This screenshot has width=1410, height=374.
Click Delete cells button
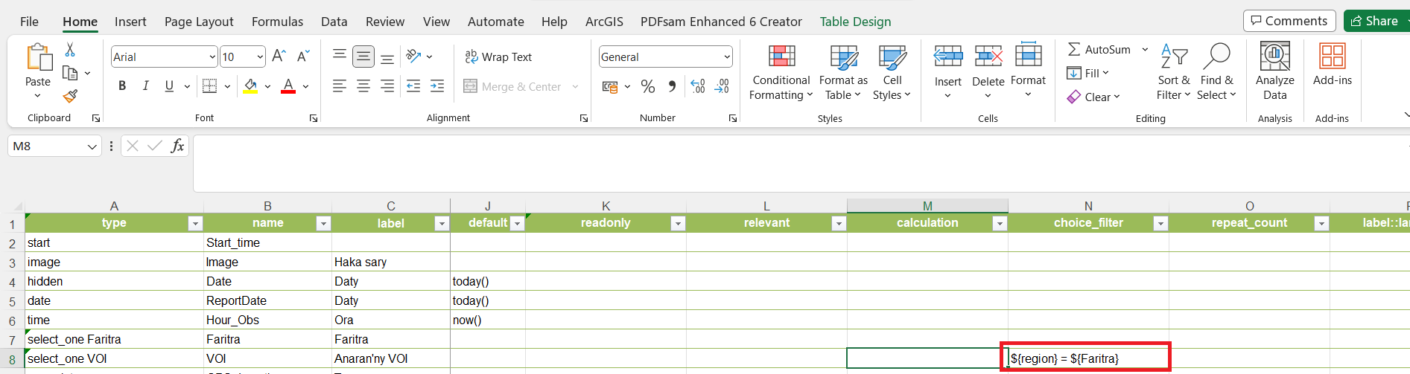(x=988, y=72)
